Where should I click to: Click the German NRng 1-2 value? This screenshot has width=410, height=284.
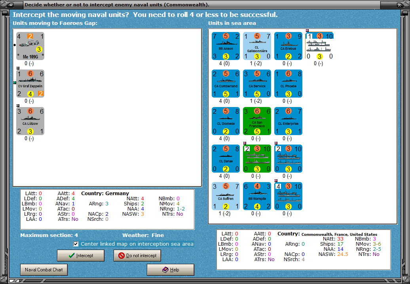(181, 209)
